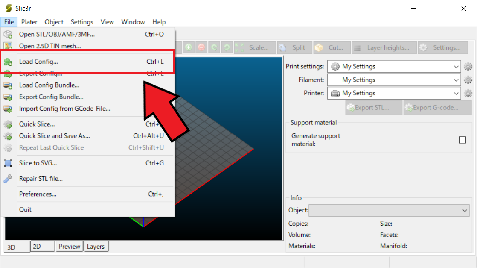Viewport: 477px width, 268px height.
Task: Click the "Object:" label
Action: 298,210
